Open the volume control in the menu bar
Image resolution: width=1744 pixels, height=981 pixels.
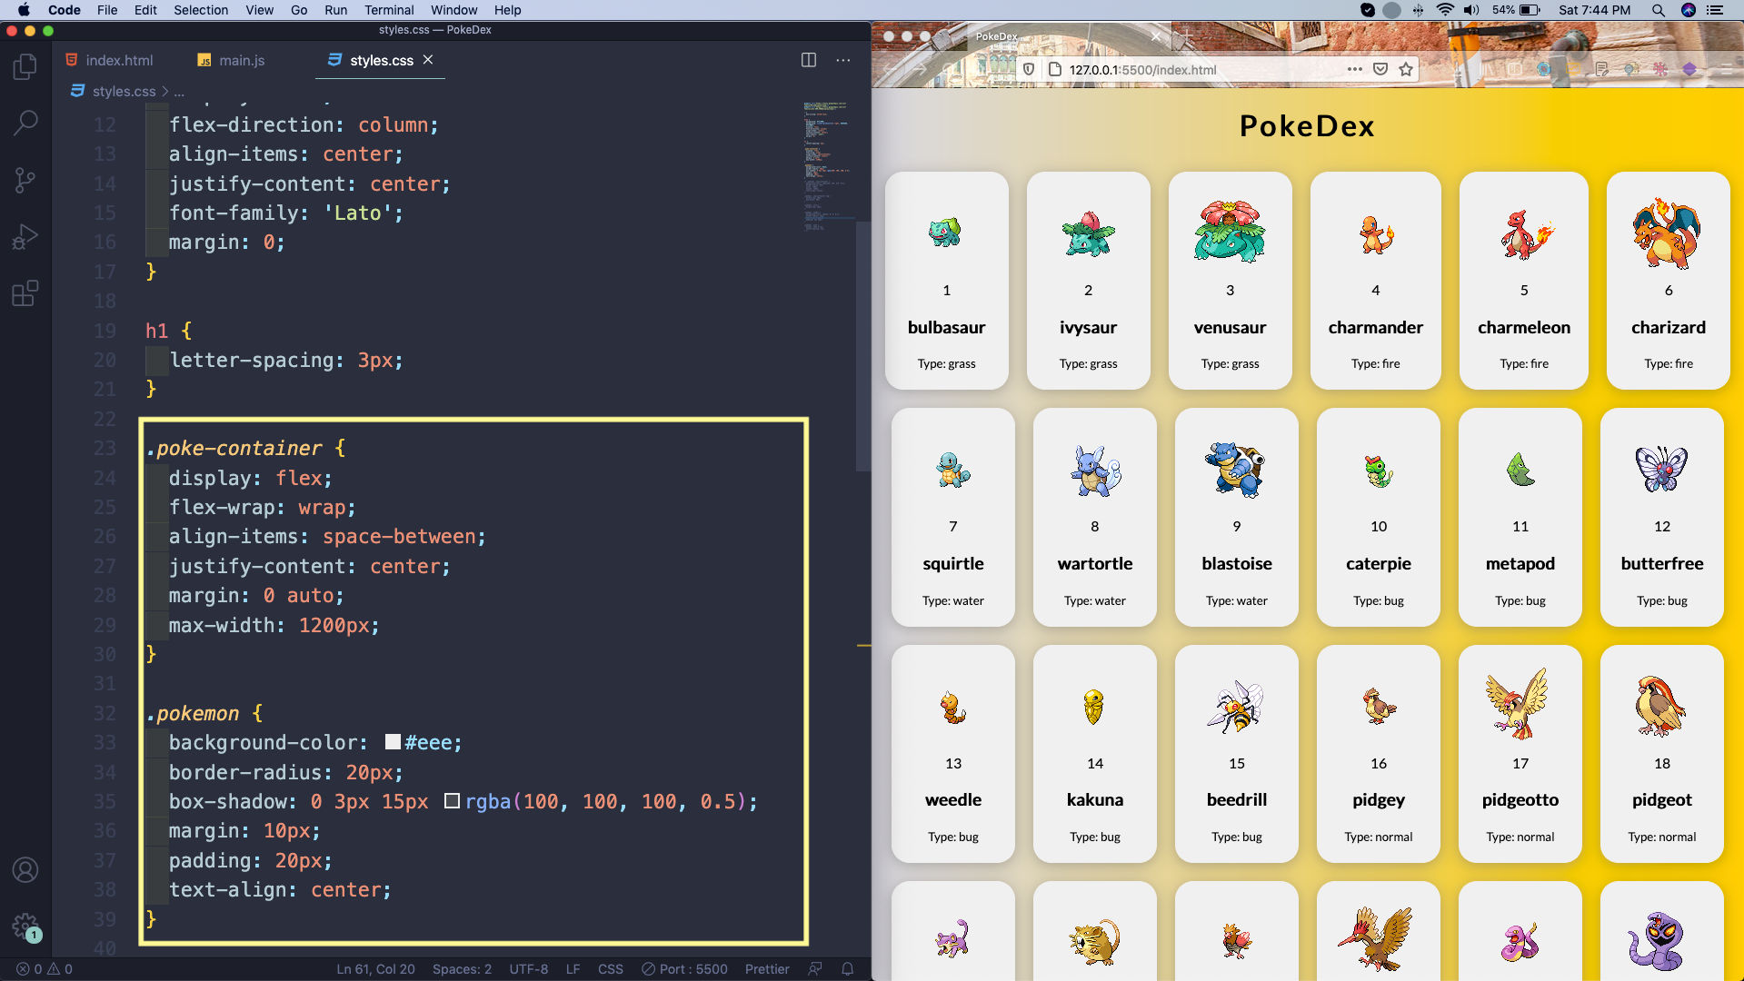point(1471,10)
